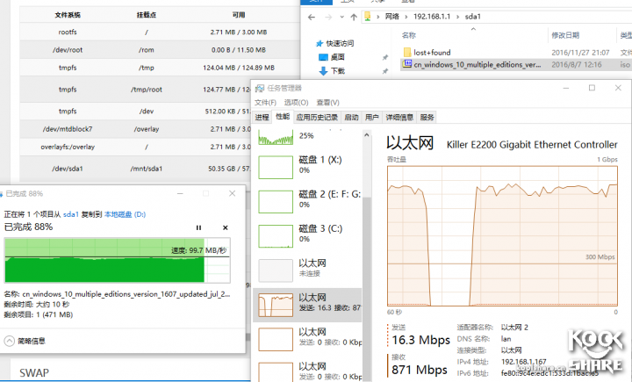Select Disk 3 (C:) performance item
The image size is (632, 382).
[307, 235]
